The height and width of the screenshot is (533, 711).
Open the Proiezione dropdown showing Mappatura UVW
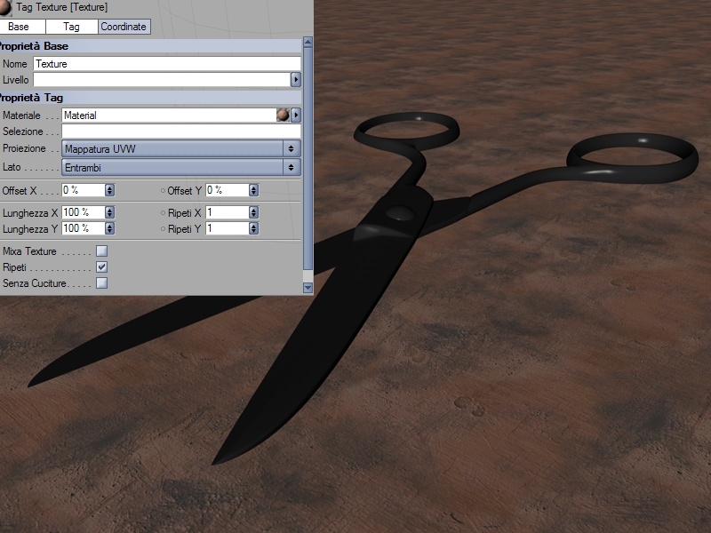tap(180, 148)
